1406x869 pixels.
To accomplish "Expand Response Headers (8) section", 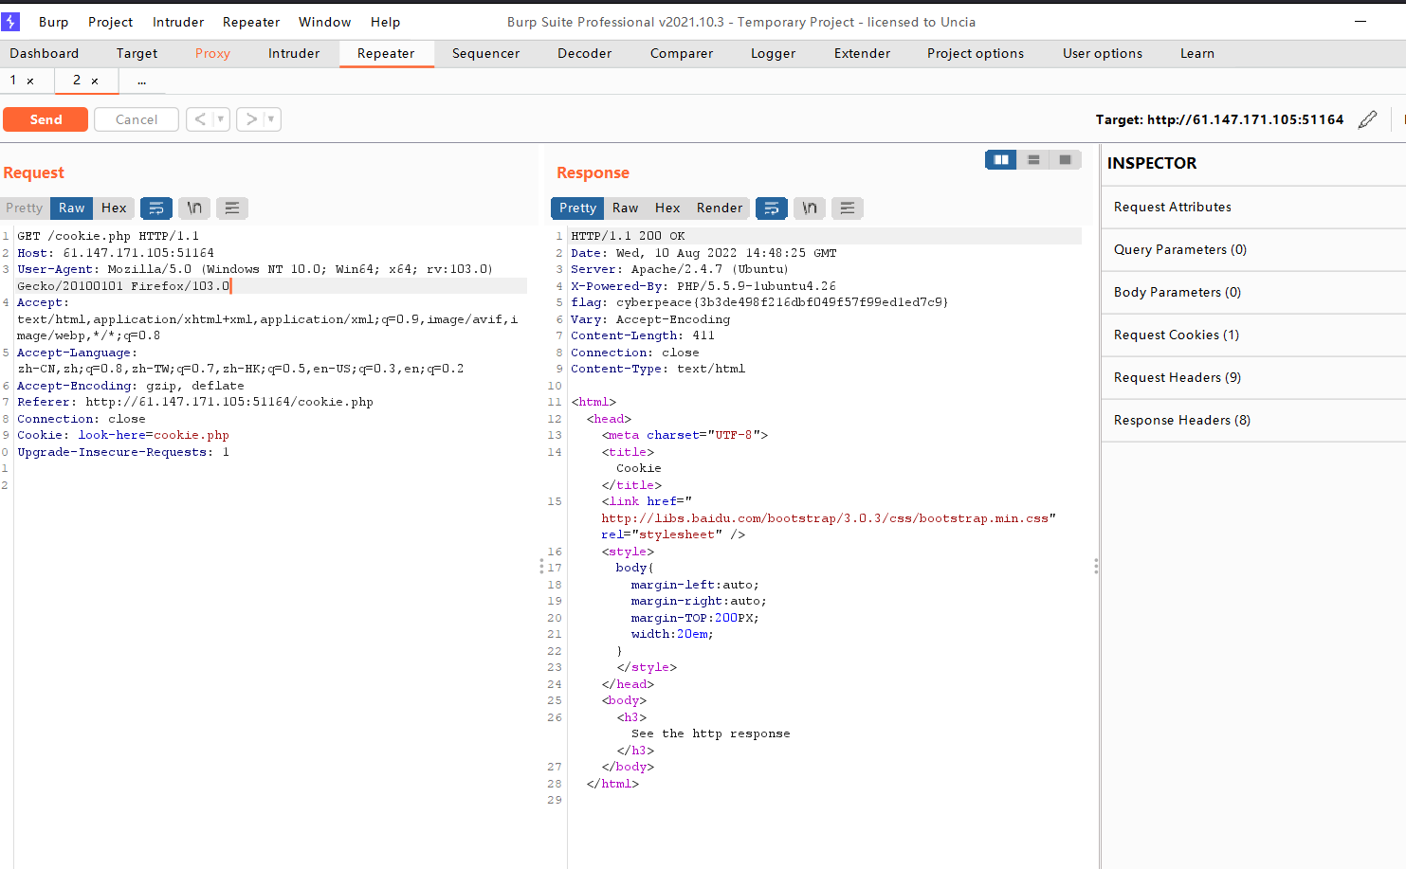I will tap(1253, 421).
